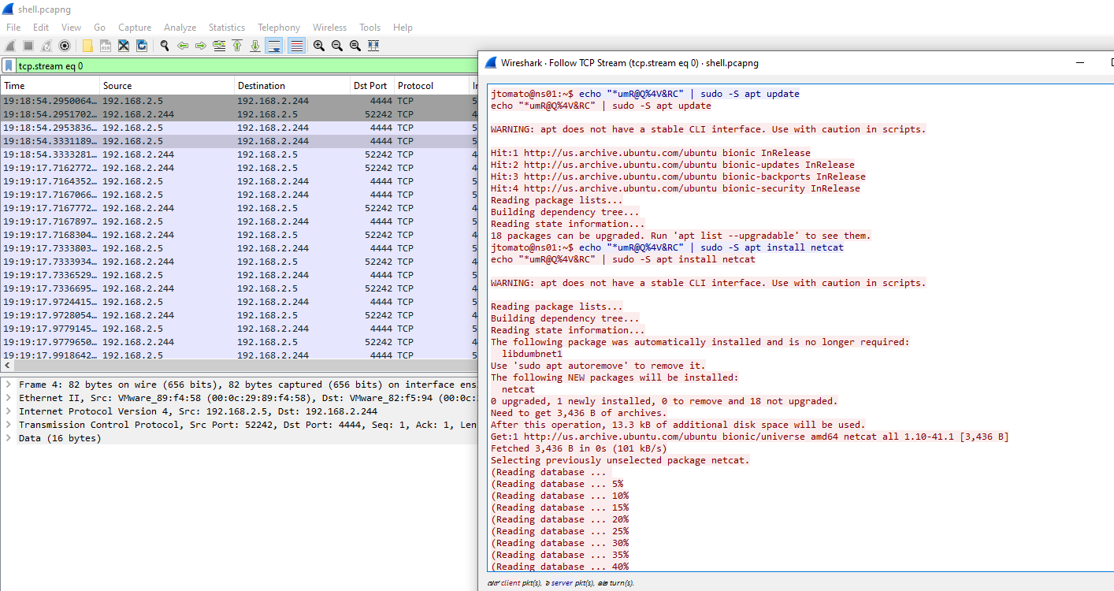Open the Statistics menu

[x=226, y=28]
